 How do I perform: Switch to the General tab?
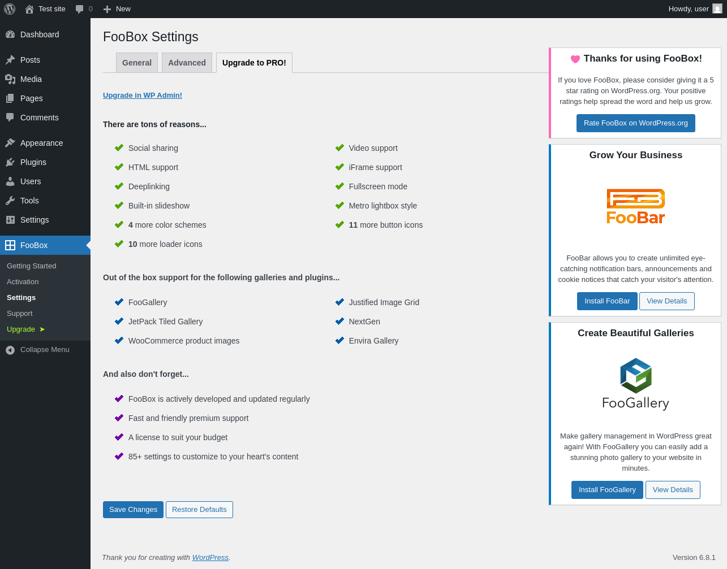(137, 63)
